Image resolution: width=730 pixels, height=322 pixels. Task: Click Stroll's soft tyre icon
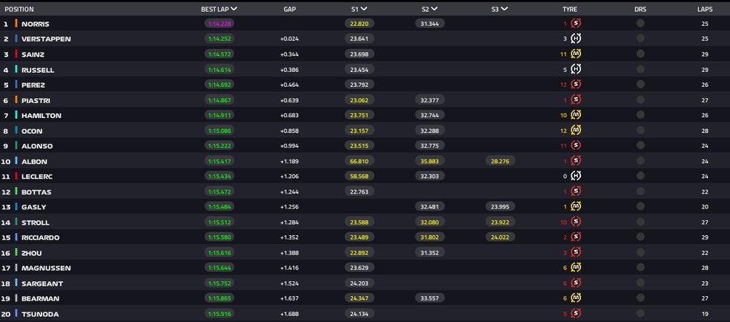pyautogui.click(x=576, y=222)
